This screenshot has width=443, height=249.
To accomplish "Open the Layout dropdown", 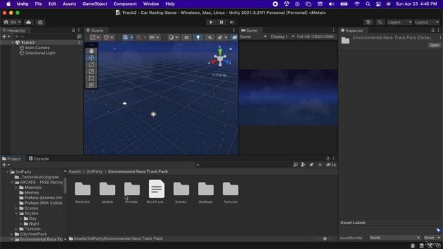I will tap(427, 22).
